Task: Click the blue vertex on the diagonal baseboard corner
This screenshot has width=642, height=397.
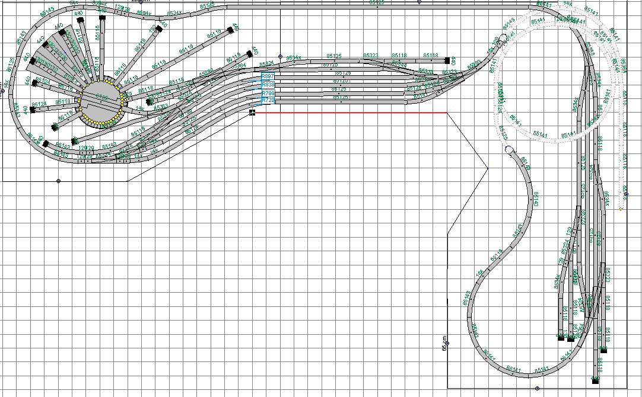Action: click(488, 168)
